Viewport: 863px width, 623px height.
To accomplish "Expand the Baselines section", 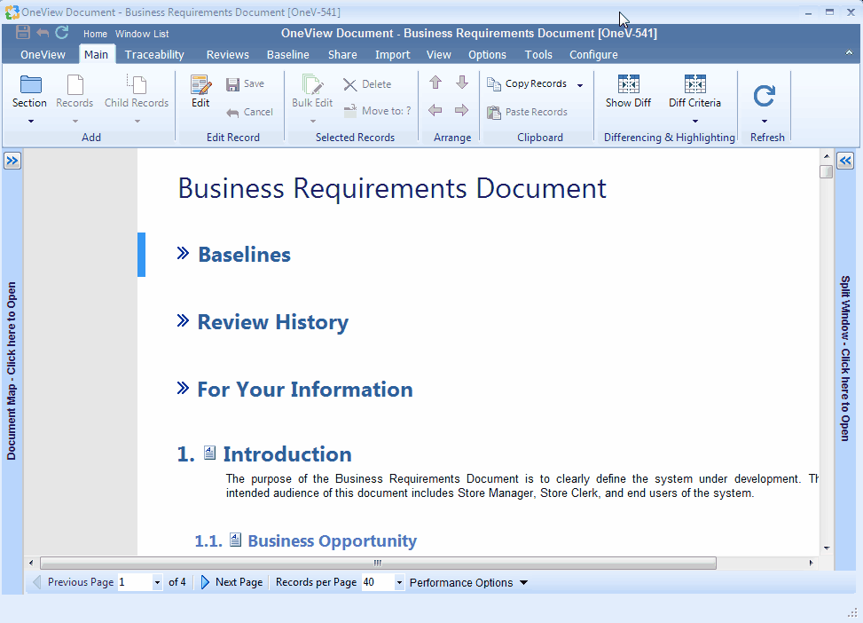I will pyautogui.click(x=183, y=253).
